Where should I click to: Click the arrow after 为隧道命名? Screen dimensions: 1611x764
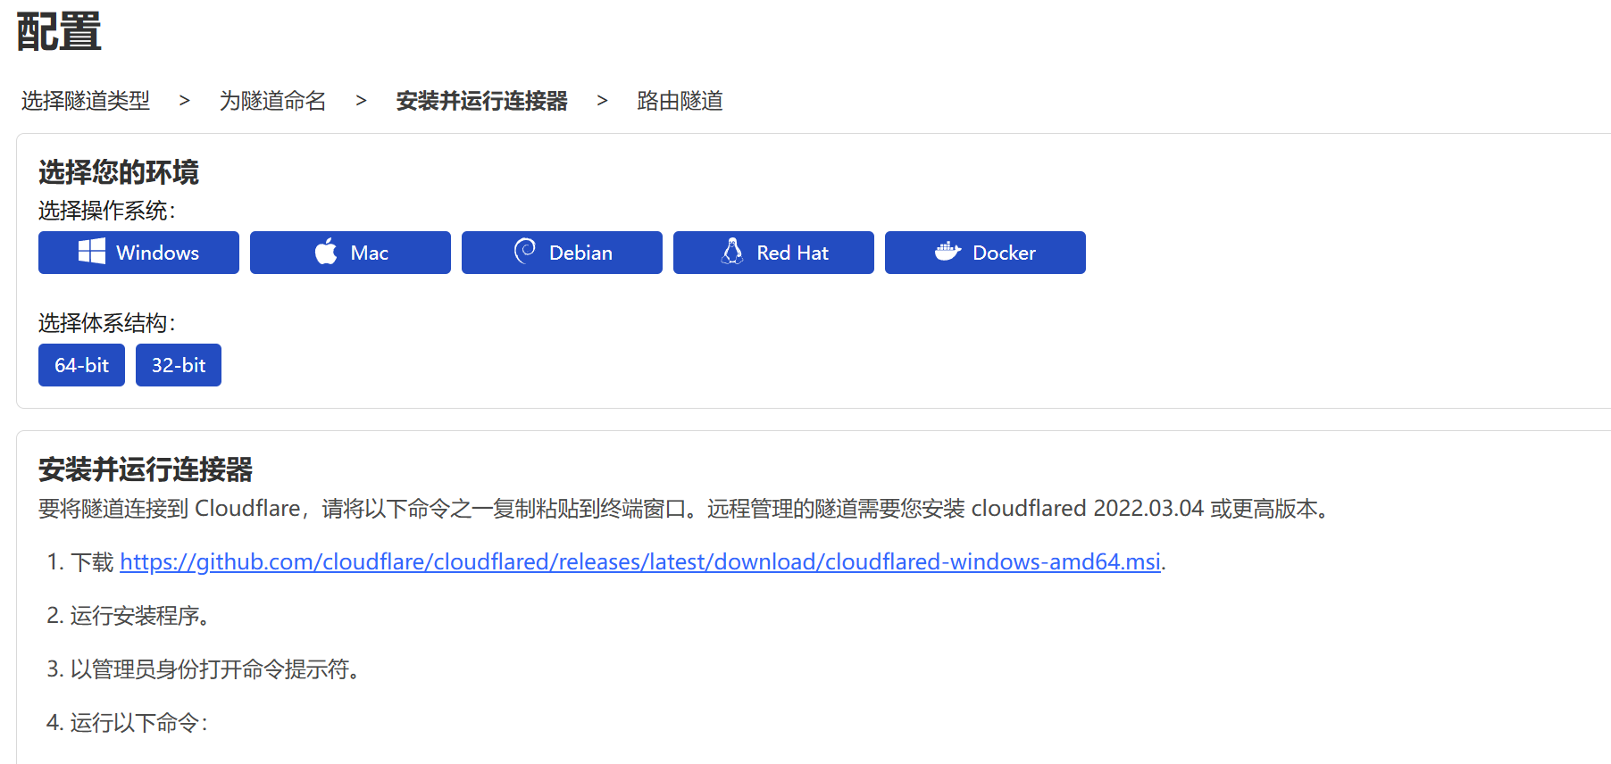pyautogui.click(x=361, y=101)
